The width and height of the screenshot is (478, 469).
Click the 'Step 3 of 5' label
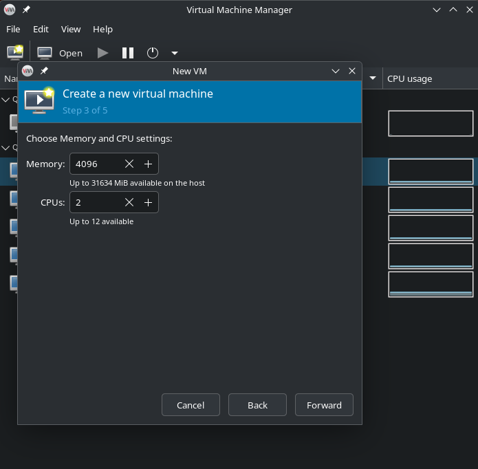(x=85, y=110)
